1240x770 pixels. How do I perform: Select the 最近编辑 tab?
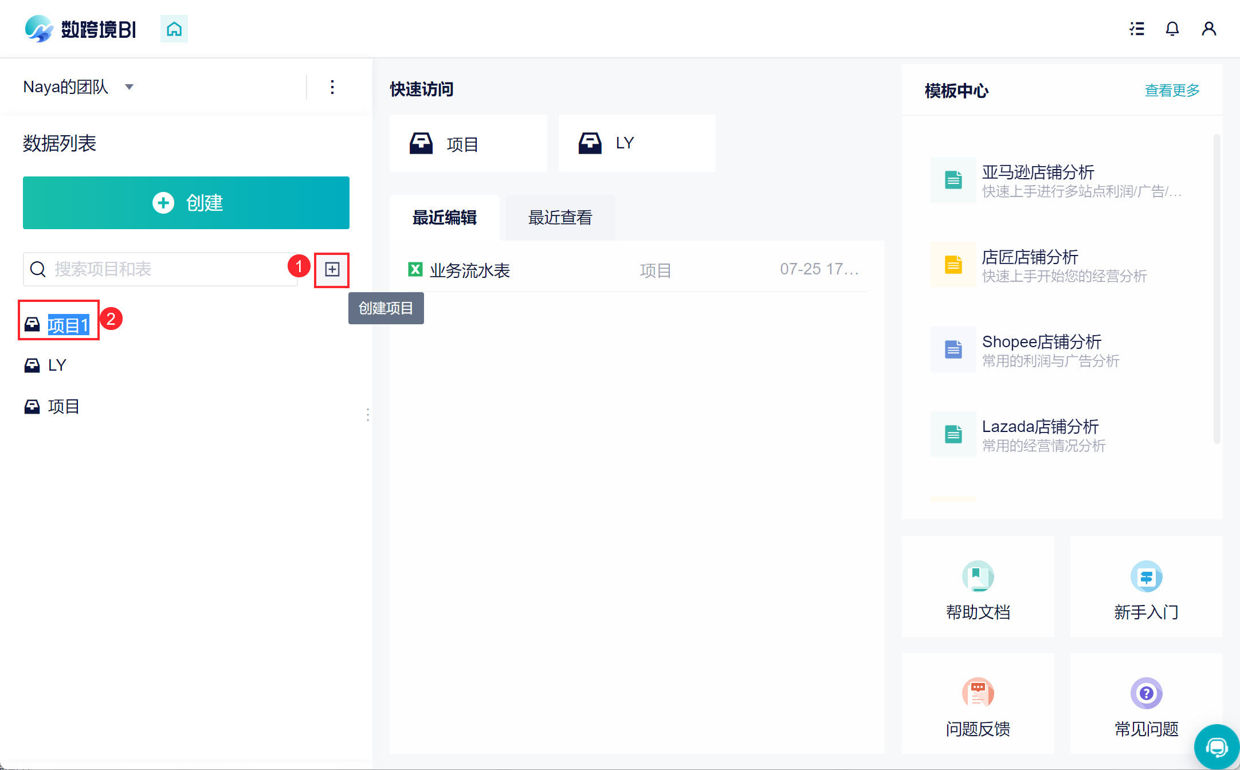(x=445, y=218)
